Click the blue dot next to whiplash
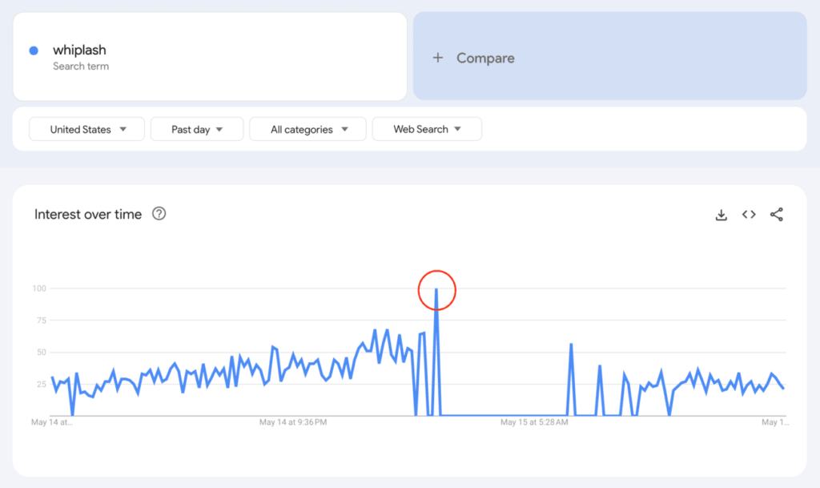 34,50
